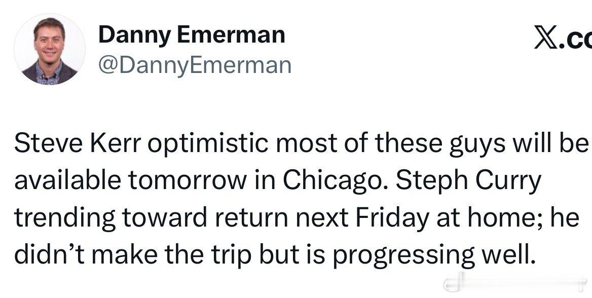Click the word "available" in the tweet

[x=67, y=181]
